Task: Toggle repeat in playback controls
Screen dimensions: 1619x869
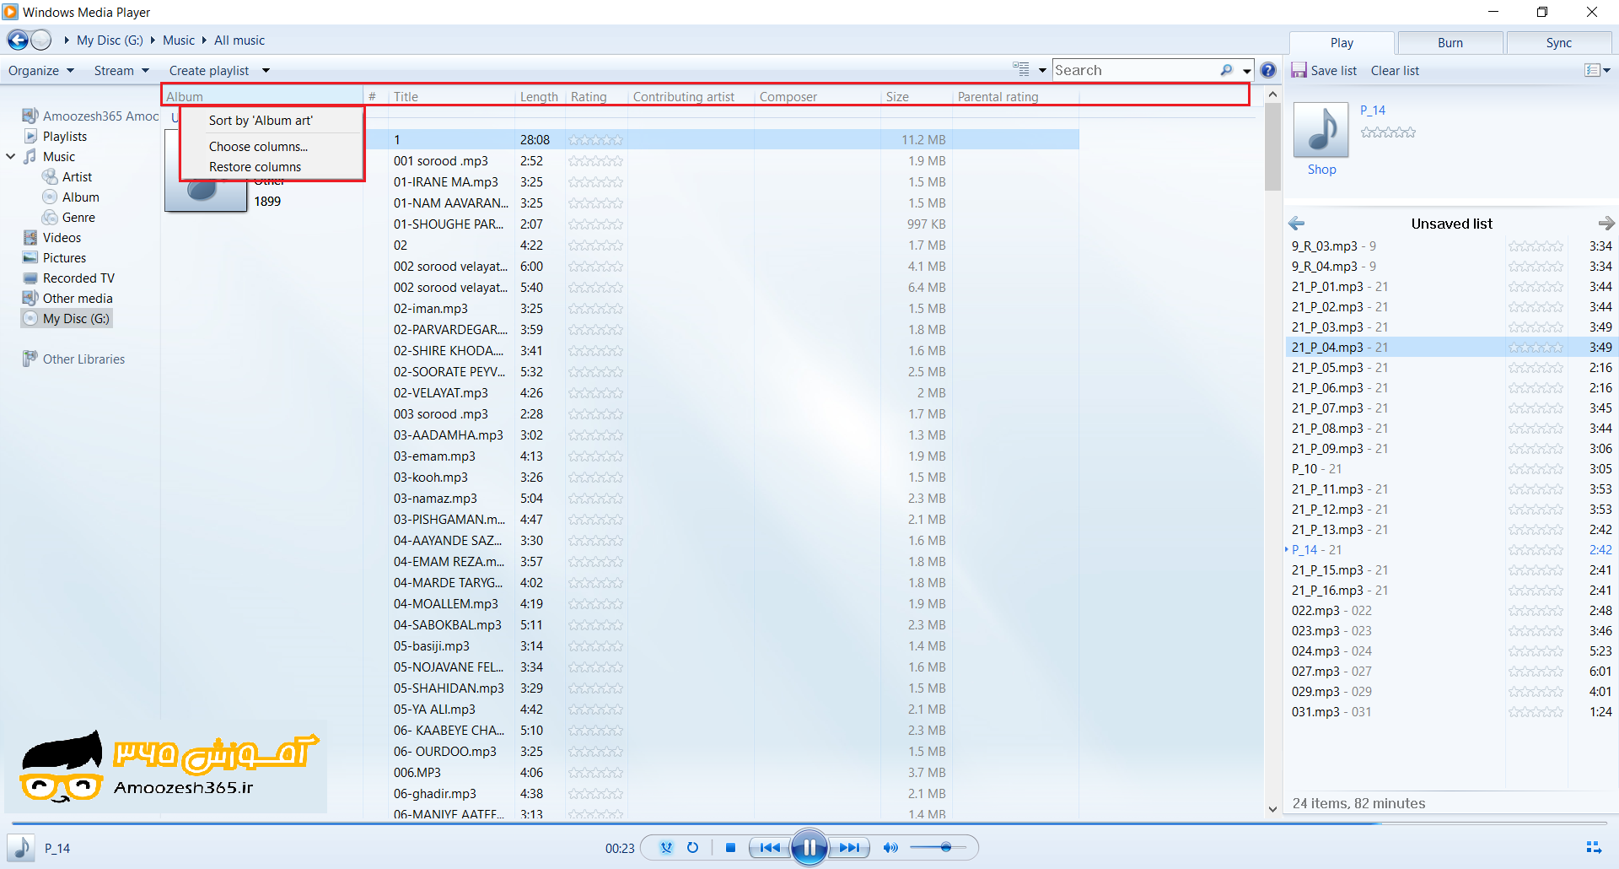Action: point(693,848)
